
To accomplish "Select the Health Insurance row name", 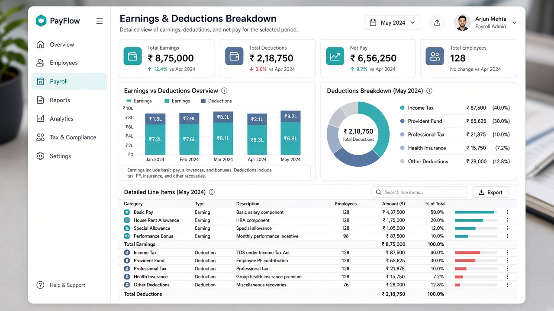I will tap(151, 277).
